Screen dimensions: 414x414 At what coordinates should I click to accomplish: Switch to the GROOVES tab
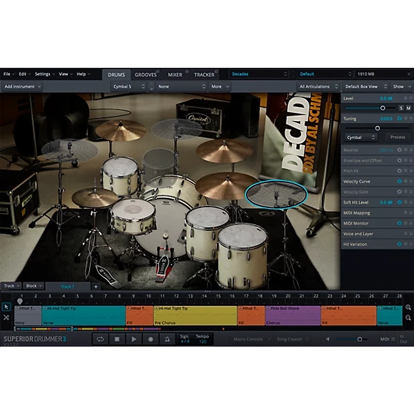coord(145,75)
